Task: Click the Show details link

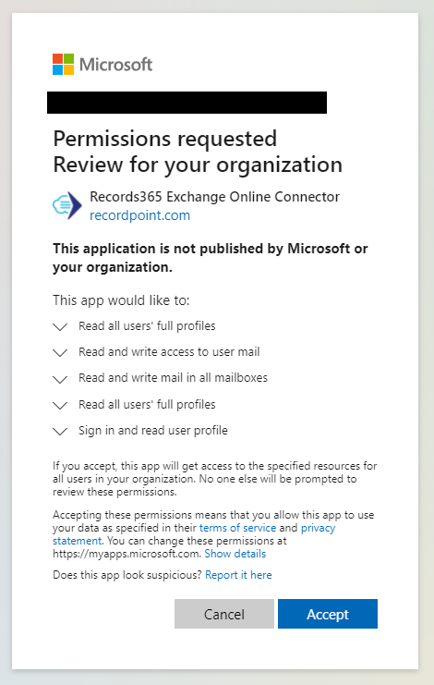Action: [235, 554]
